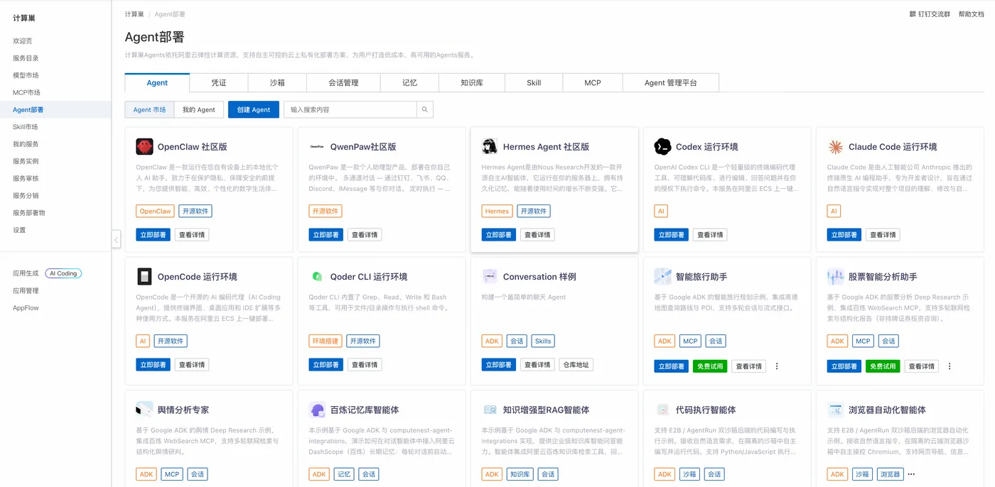Open 服务分销 in the sidebar
995x487 pixels.
coord(26,195)
